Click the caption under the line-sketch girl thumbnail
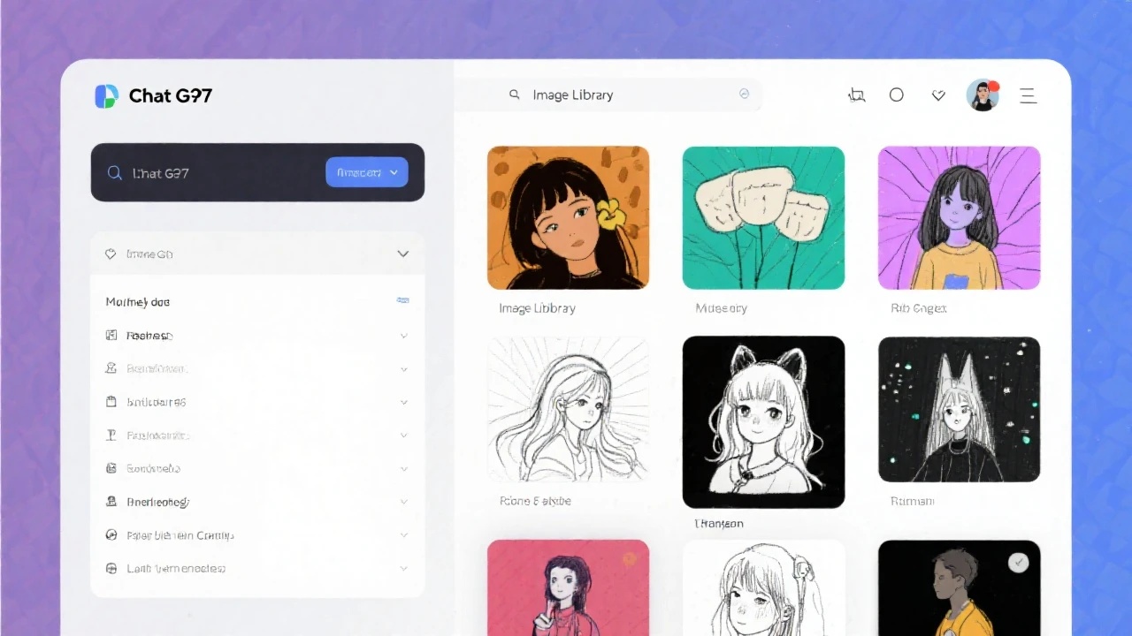1132x636 pixels. pos(535,501)
